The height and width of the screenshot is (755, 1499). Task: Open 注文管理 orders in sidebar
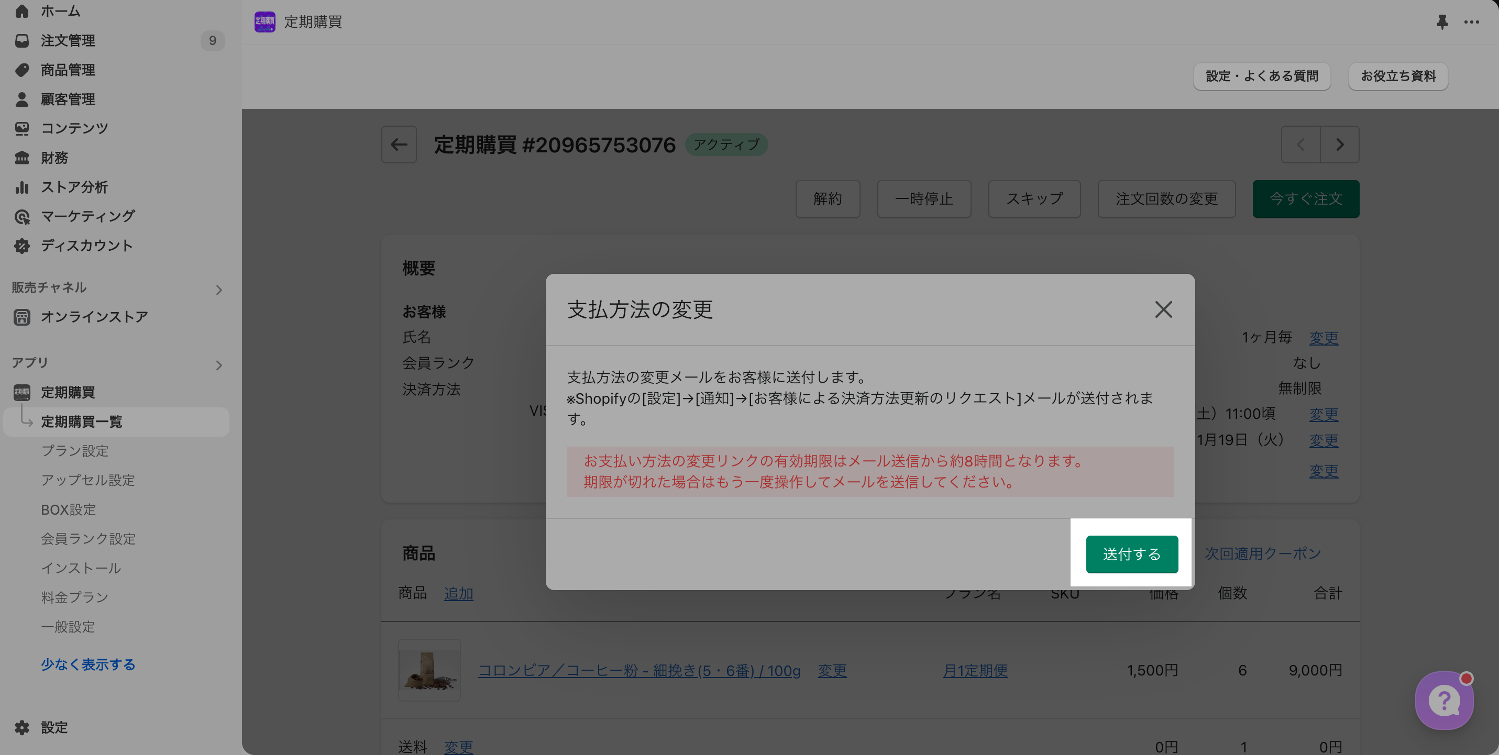coord(68,40)
